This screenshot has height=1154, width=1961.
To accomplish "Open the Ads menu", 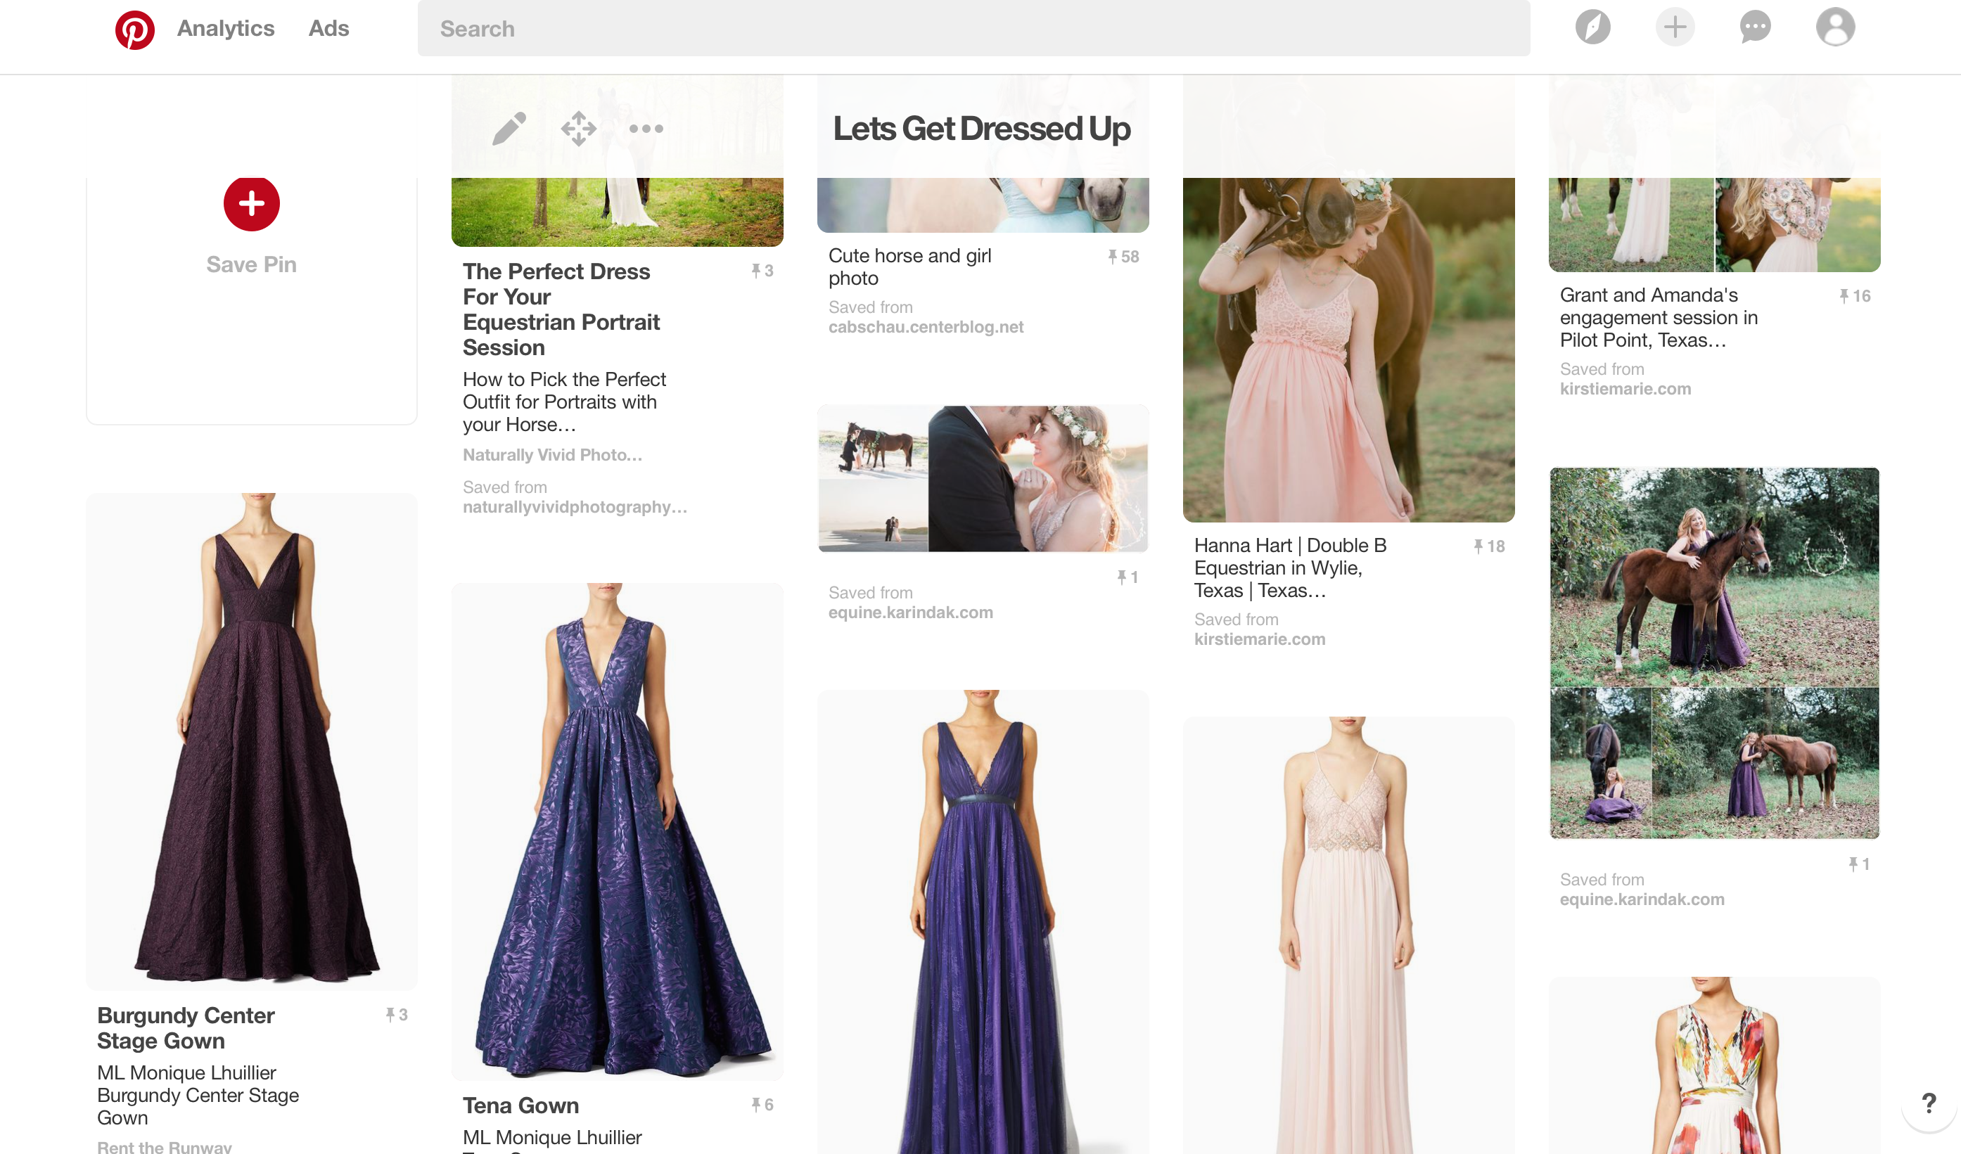I will (328, 29).
